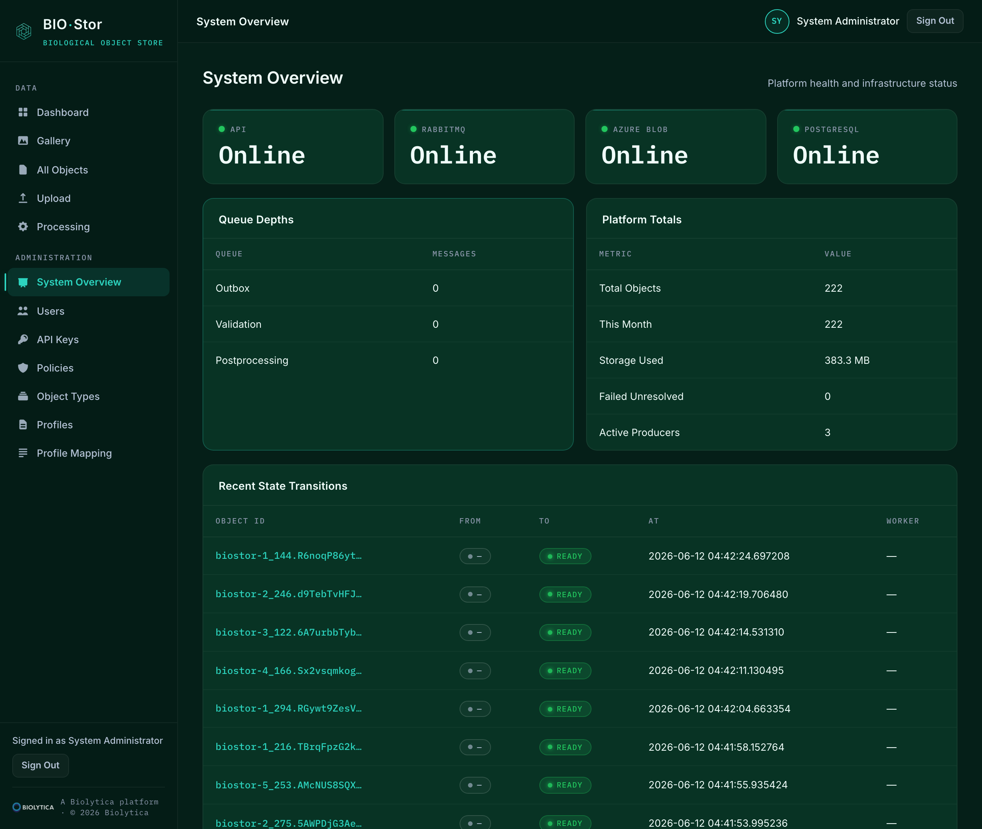Click the Total Objects metric row
Viewport: 982px width, 829px height.
(772, 288)
